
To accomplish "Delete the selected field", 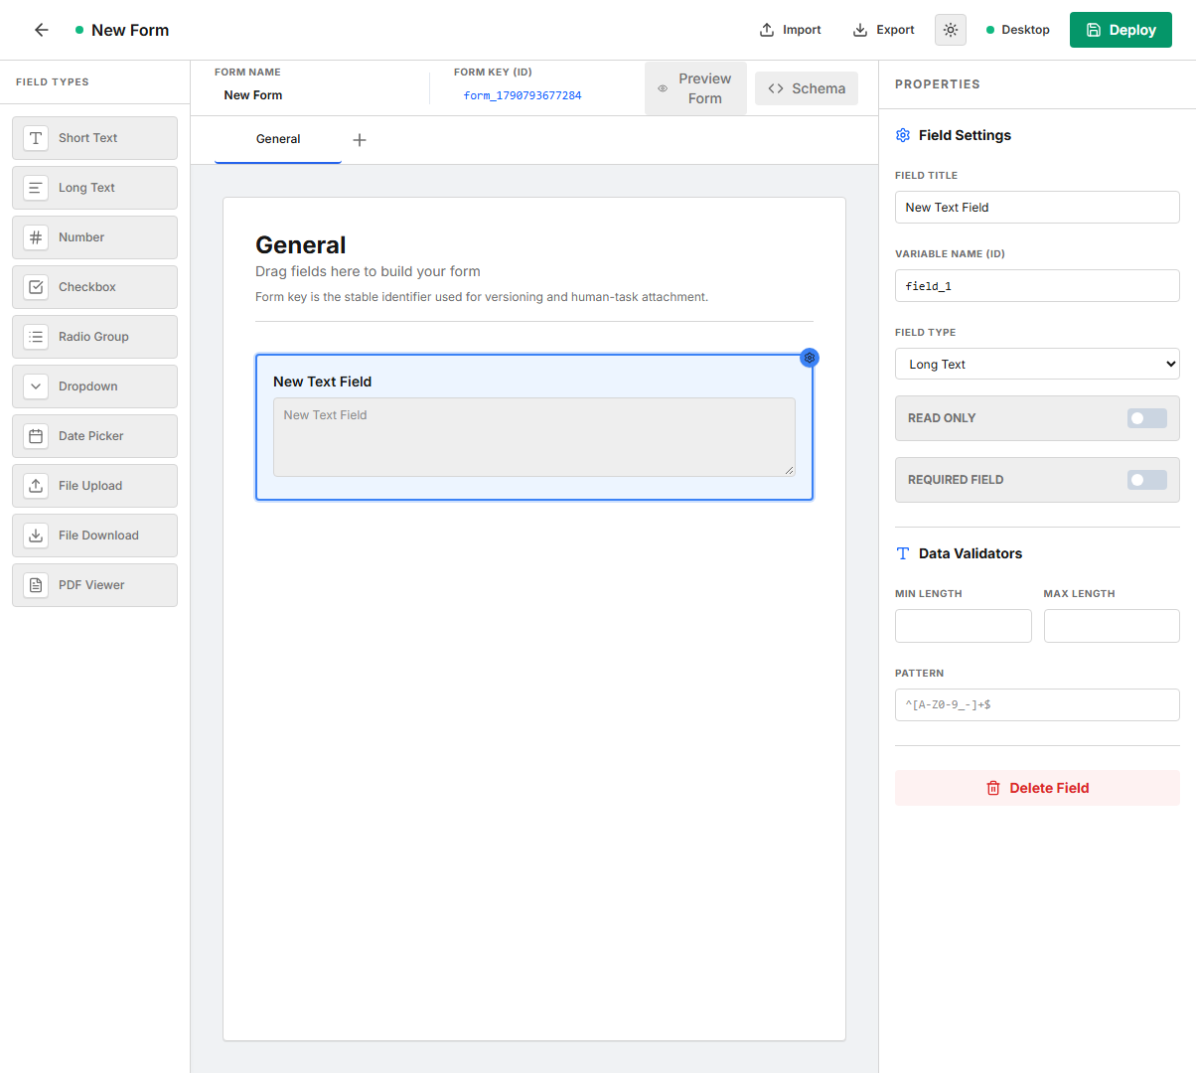I will point(1037,788).
